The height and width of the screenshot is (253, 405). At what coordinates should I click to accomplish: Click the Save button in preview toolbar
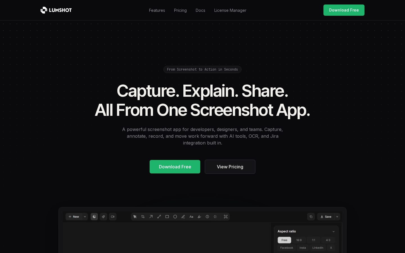point(326,217)
